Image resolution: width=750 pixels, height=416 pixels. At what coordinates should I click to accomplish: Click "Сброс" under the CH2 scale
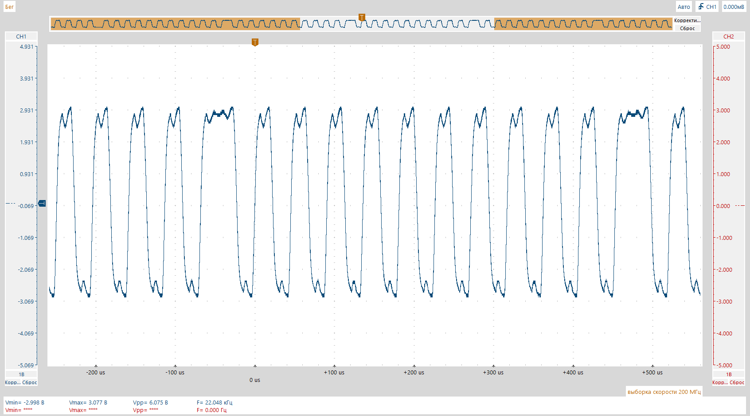(737, 382)
